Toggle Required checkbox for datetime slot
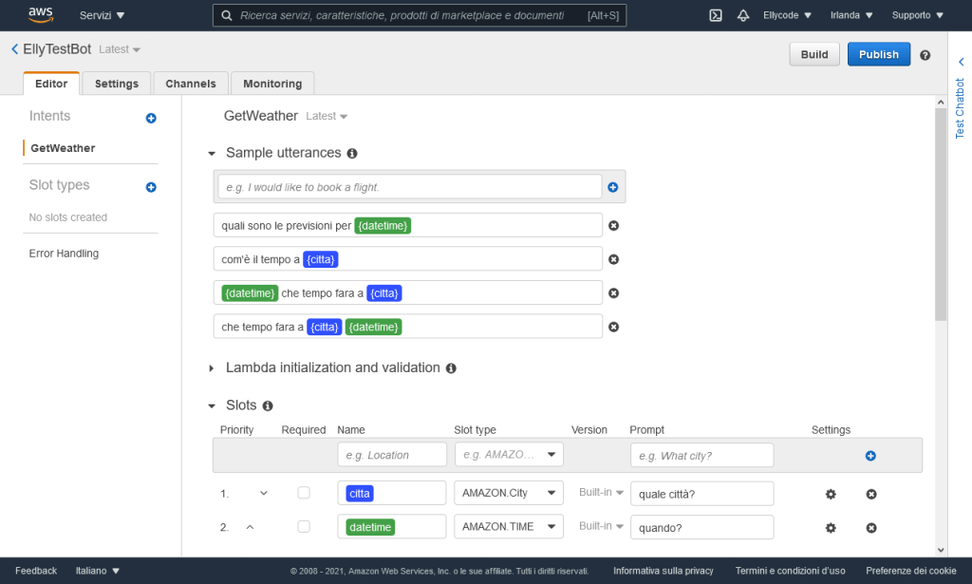Screen dimensions: 972x584 [303, 526]
